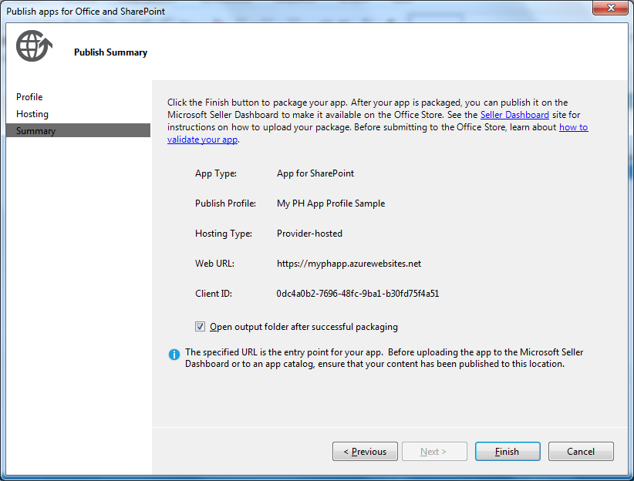Click the dialog title bar
Image resolution: width=634 pixels, height=481 pixels.
pyautogui.click(x=309, y=8)
